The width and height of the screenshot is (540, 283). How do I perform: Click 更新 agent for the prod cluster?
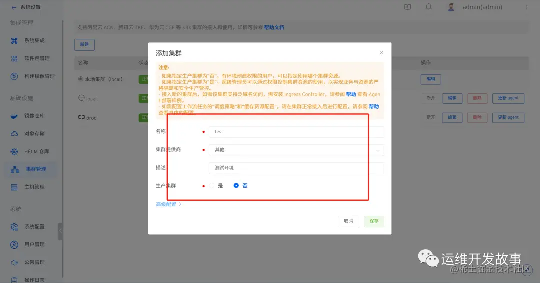pyautogui.click(x=508, y=118)
